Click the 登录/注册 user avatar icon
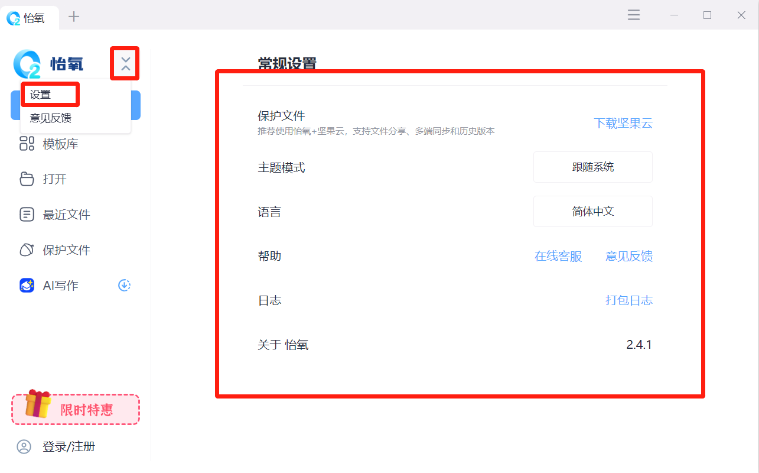 (24, 446)
